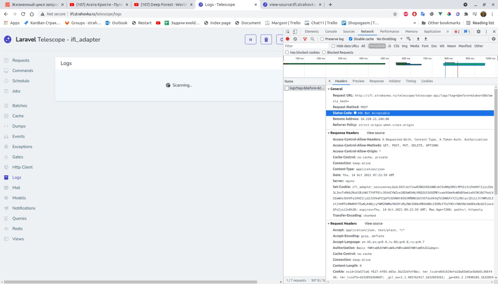Open Exceptions in Telescope sidebar
Image resolution: width=498 pixels, height=284 pixels.
coord(22,147)
